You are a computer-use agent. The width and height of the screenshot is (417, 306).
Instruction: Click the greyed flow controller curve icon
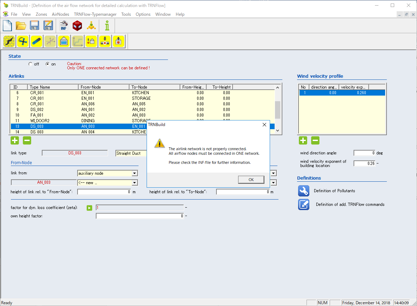50,41
